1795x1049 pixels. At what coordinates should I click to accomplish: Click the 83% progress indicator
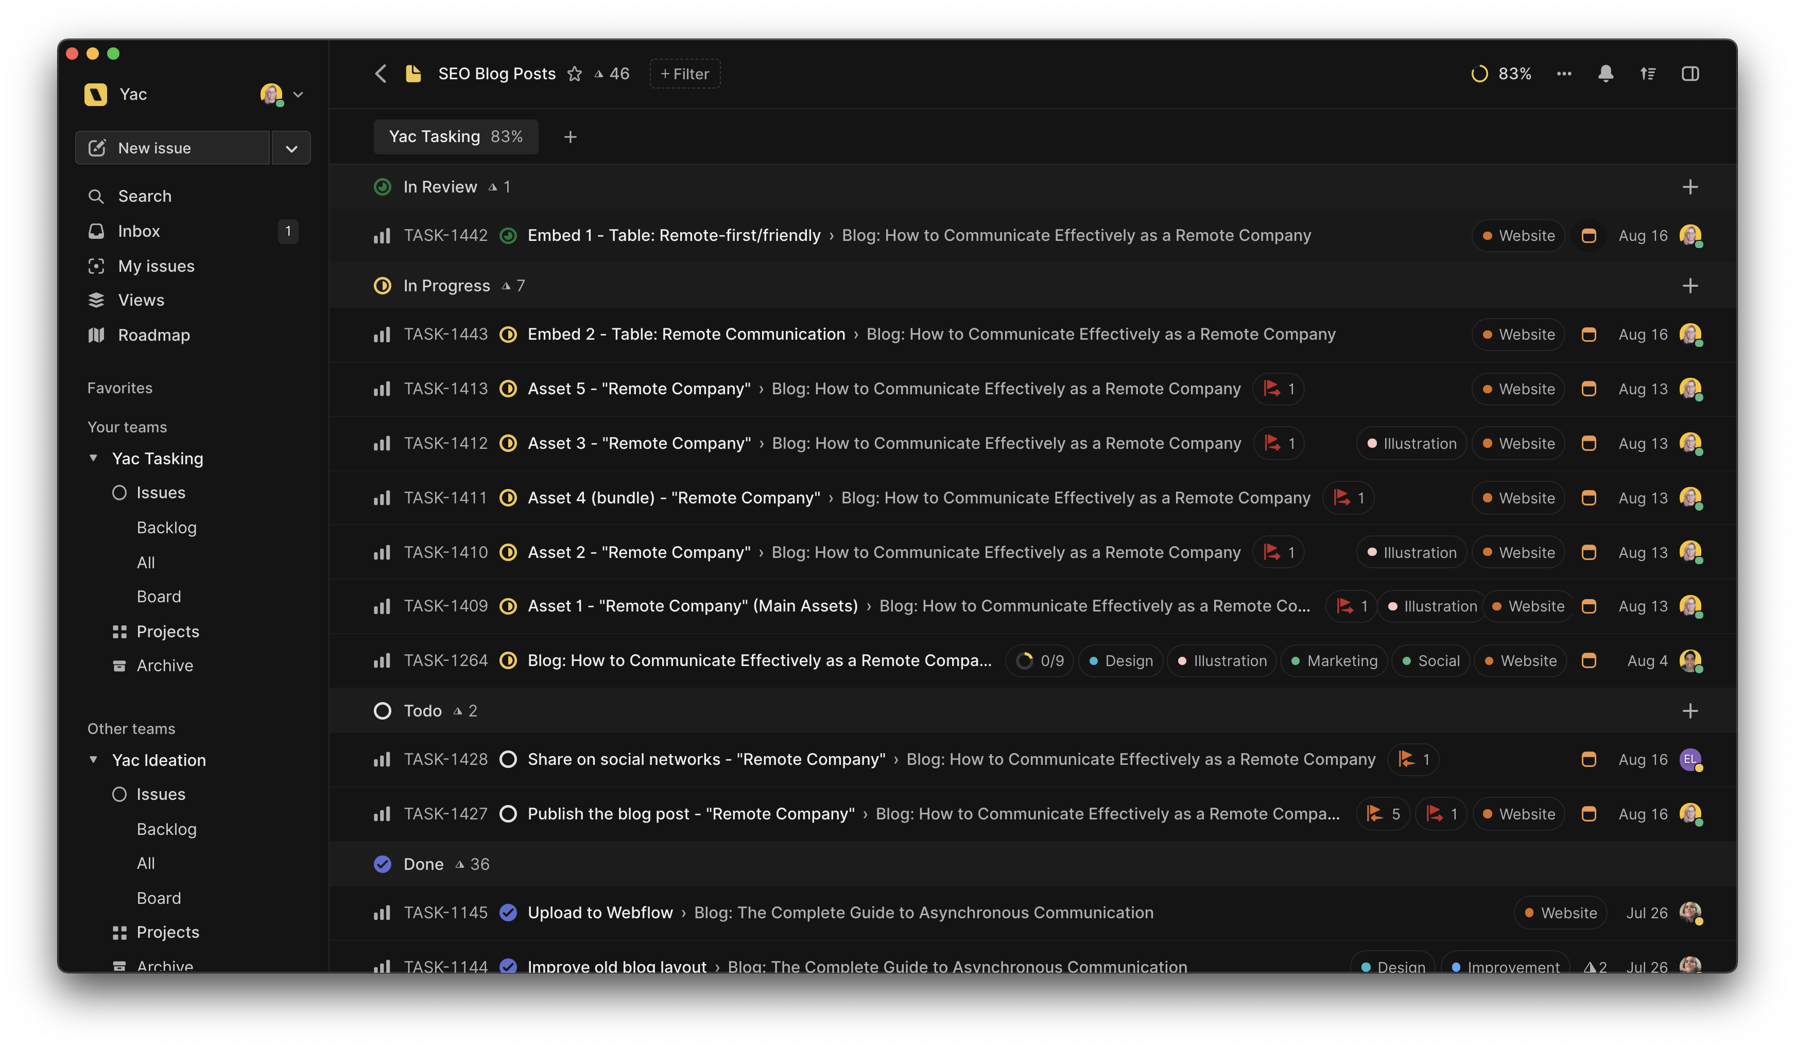[1501, 74]
